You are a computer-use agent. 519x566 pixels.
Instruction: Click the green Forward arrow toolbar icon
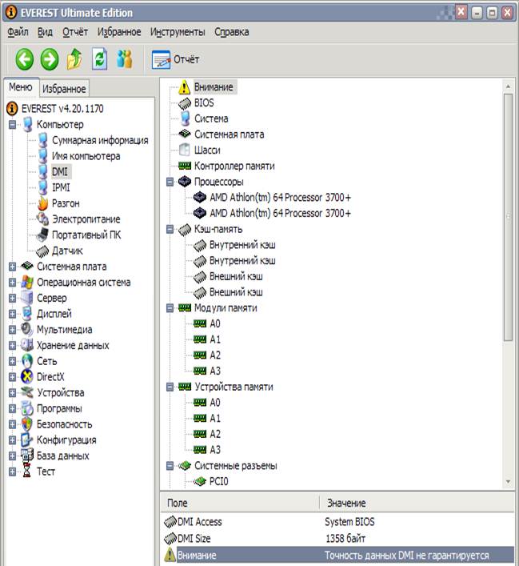coord(50,59)
